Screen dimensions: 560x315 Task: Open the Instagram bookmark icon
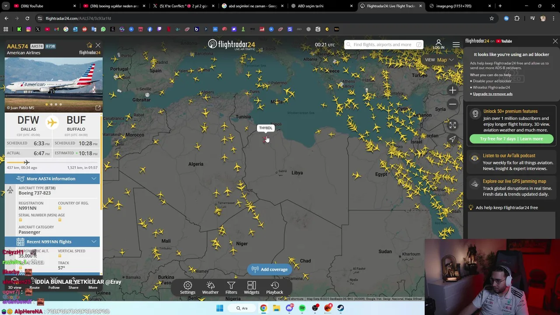click(28, 29)
